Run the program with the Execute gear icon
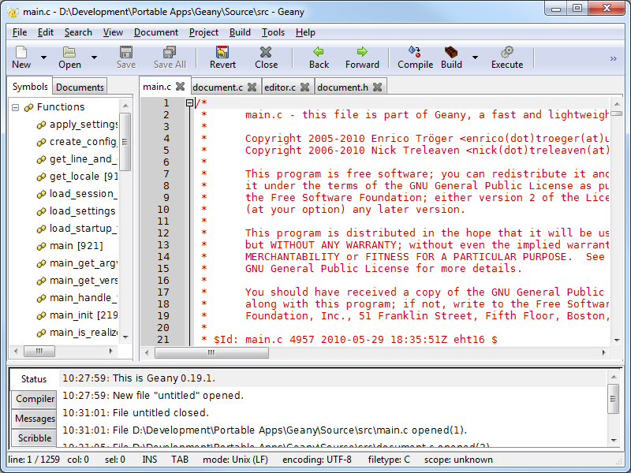Viewport: 631px width, 473px height. pyautogui.click(x=507, y=52)
